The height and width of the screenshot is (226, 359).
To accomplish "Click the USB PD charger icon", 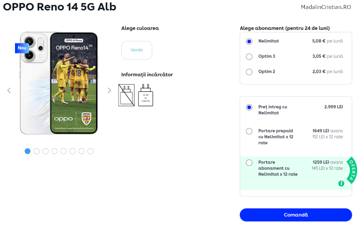I will tap(146, 95).
